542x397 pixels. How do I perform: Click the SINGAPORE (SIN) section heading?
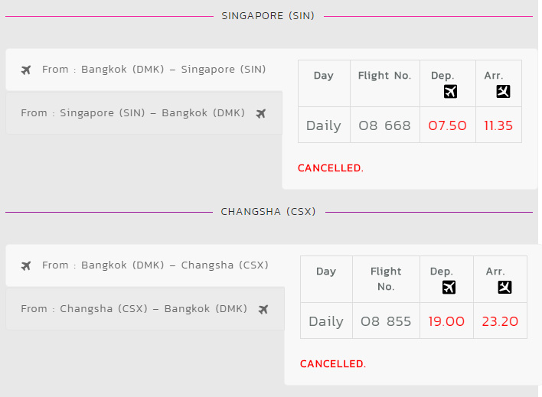(x=268, y=16)
